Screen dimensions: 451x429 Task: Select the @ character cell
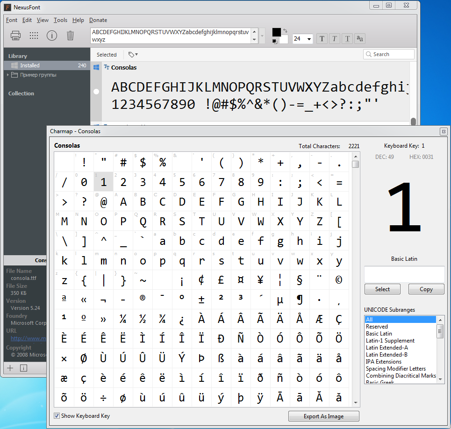pyautogui.click(x=104, y=201)
